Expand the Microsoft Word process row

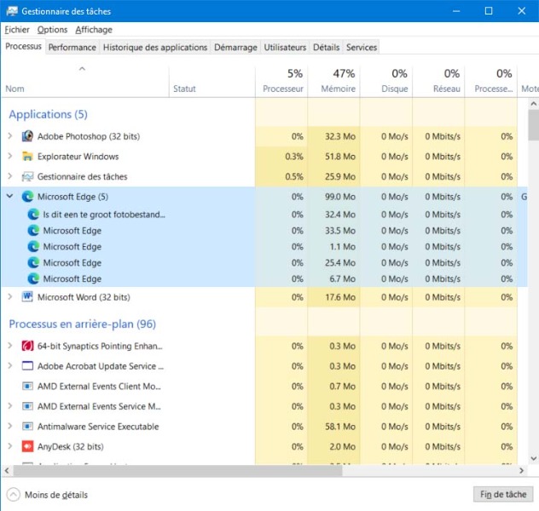click(x=10, y=297)
